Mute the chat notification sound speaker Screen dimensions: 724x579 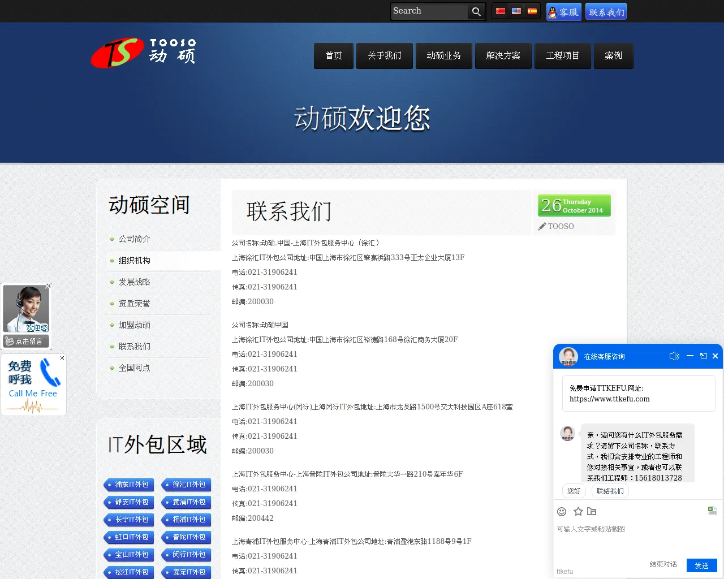(674, 356)
